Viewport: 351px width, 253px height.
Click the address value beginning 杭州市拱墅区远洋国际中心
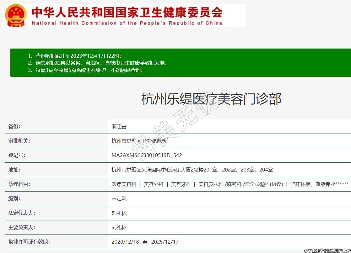click(192, 170)
